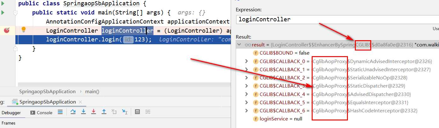Screen dimensions: 439x128
Task: Collapse the result root node
Action: pos(240,45)
